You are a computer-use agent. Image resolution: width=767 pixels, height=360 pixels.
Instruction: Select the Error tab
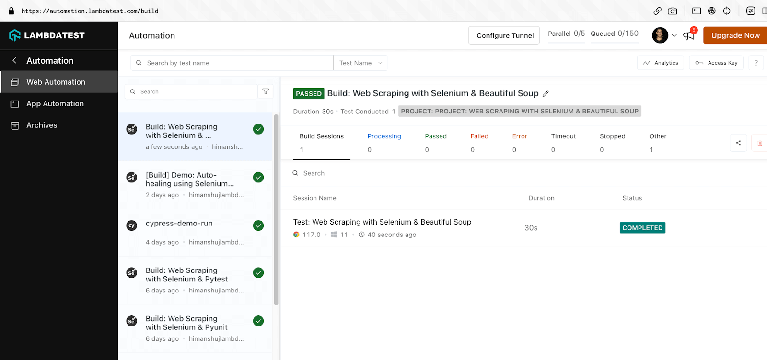(x=520, y=143)
